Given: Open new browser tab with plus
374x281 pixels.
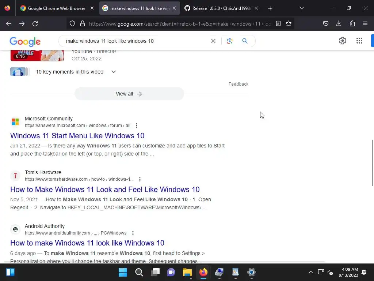Looking at the screenshot, I should (270, 8).
